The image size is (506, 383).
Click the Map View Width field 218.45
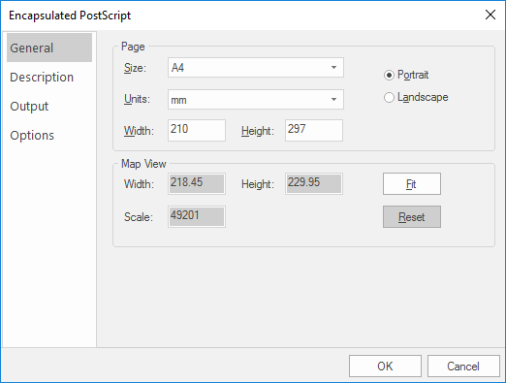197,183
